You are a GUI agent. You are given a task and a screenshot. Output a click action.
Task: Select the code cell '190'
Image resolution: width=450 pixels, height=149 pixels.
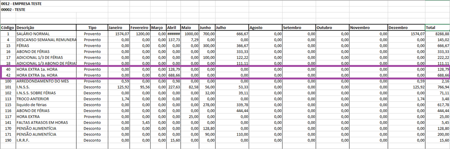coord(8,140)
